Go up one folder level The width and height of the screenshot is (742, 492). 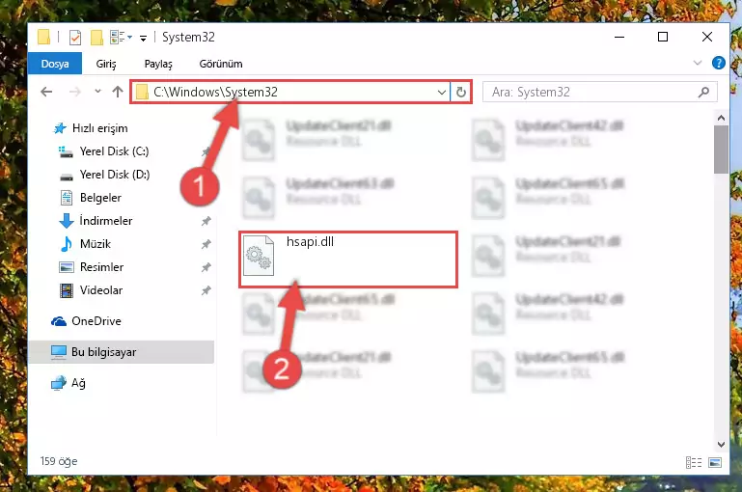point(118,92)
